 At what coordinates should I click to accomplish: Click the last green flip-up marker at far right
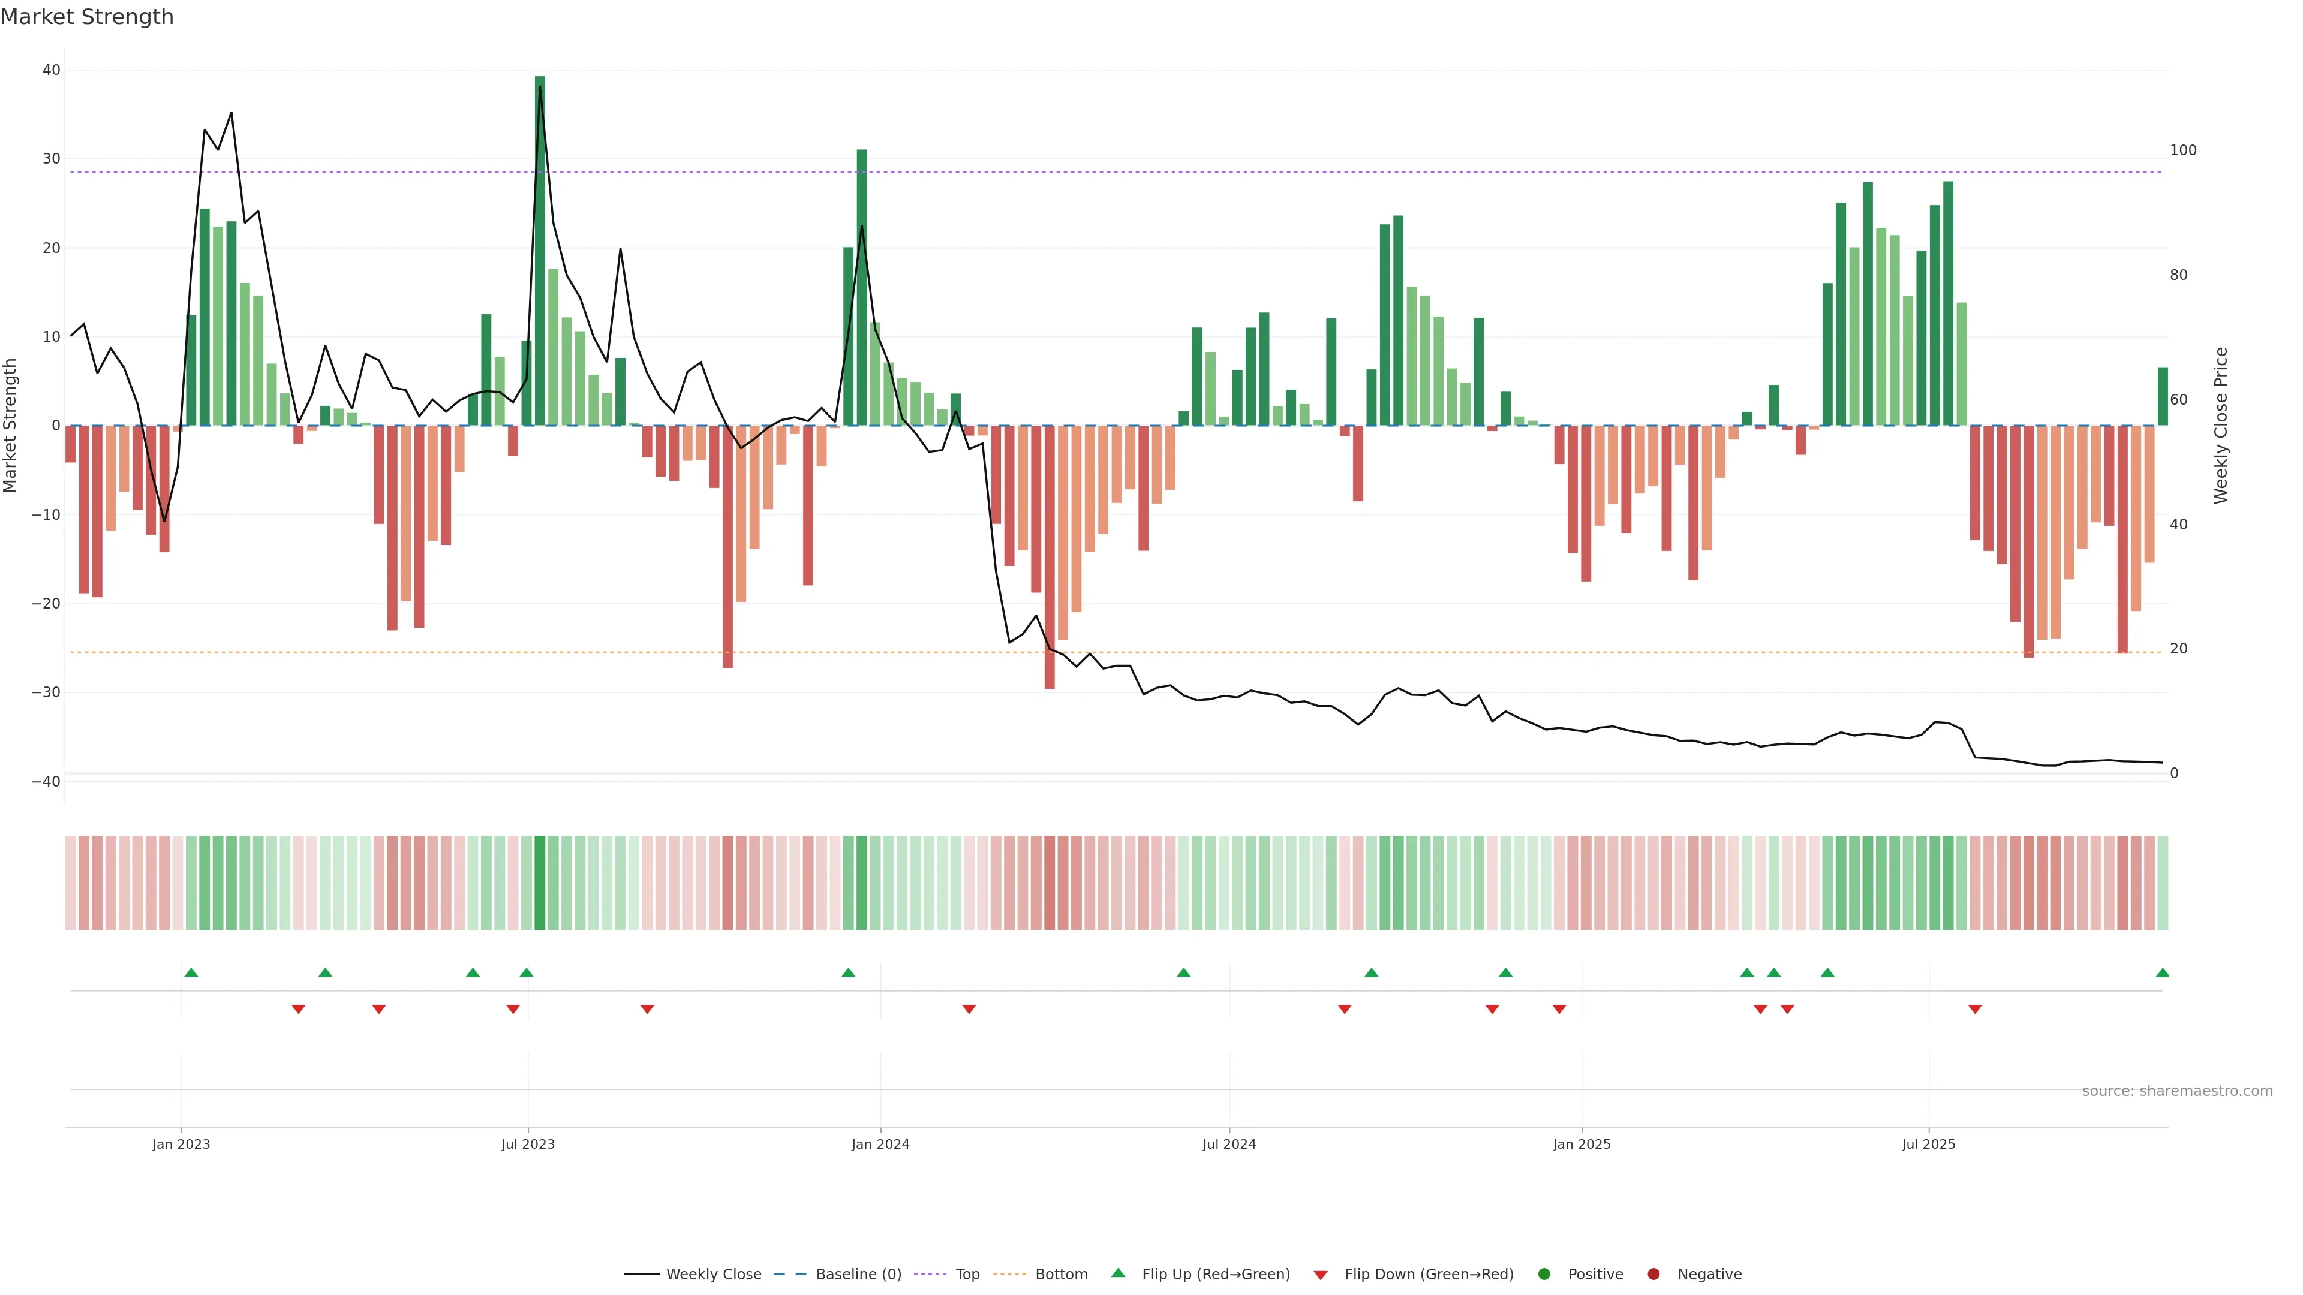[x=2161, y=972]
